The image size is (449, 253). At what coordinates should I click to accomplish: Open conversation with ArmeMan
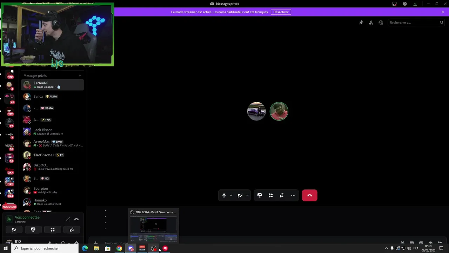53,143
